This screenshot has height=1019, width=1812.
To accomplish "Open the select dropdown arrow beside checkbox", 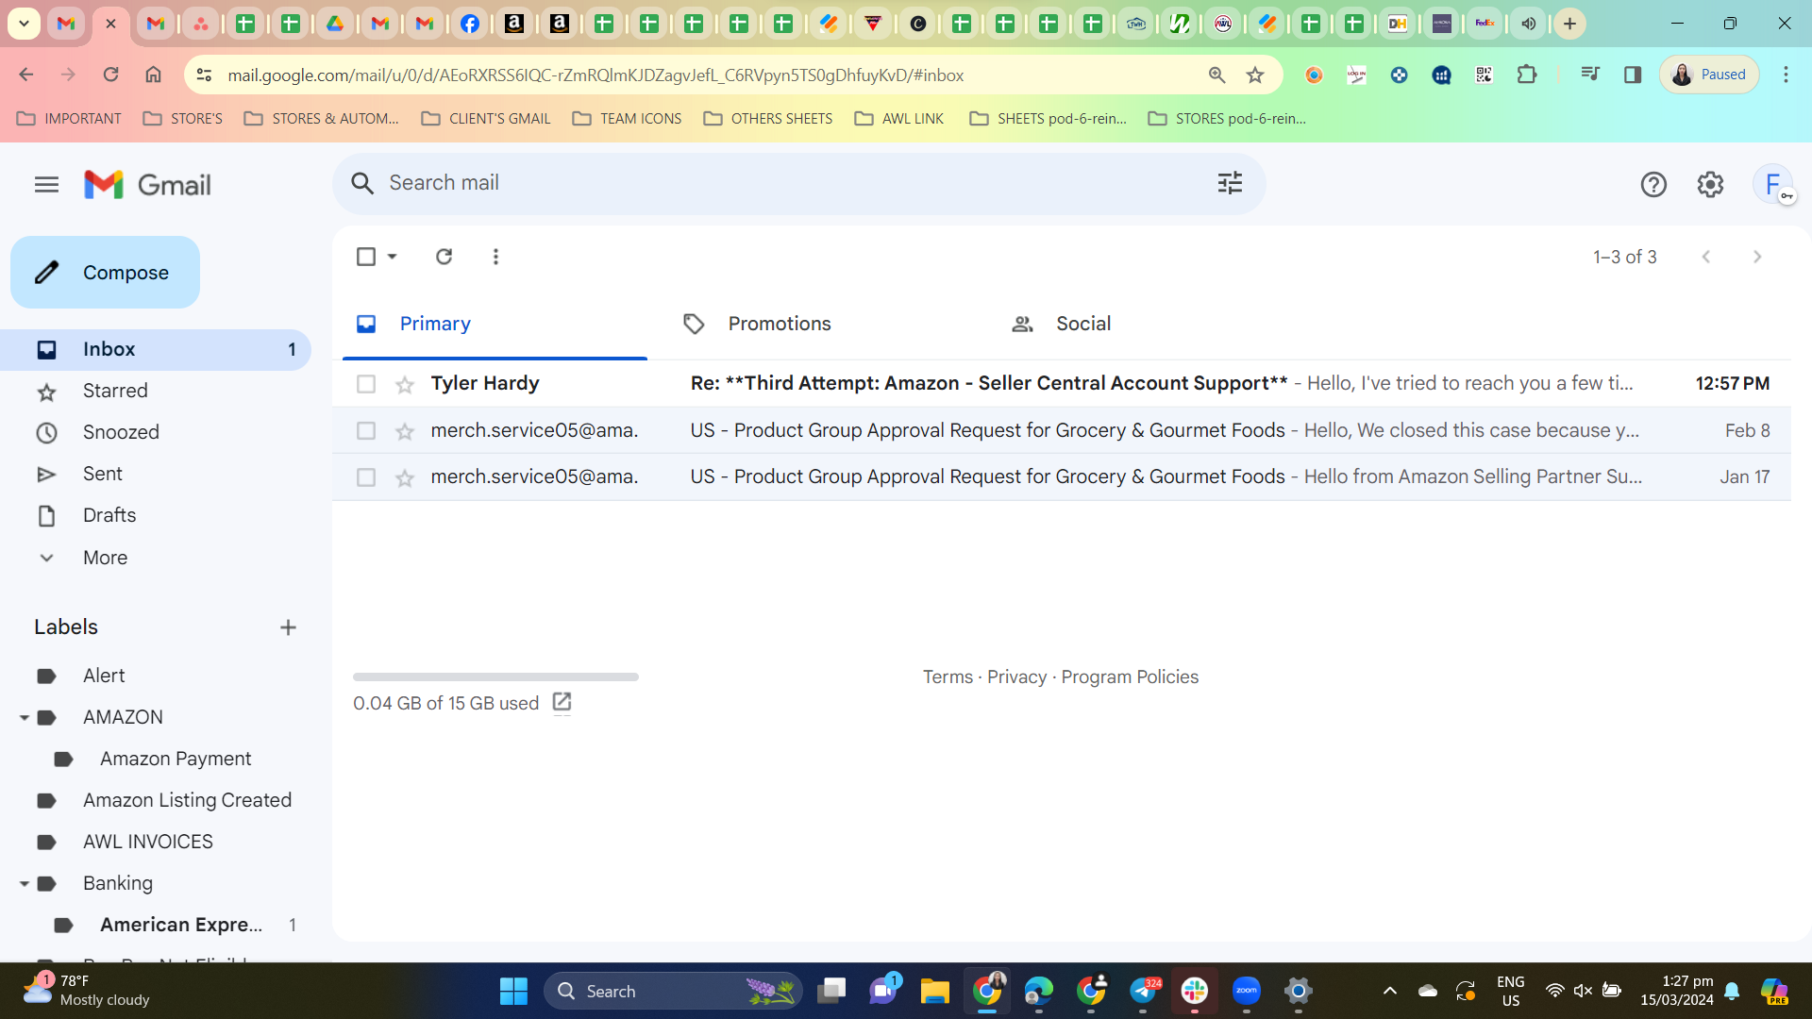I will coord(392,257).
